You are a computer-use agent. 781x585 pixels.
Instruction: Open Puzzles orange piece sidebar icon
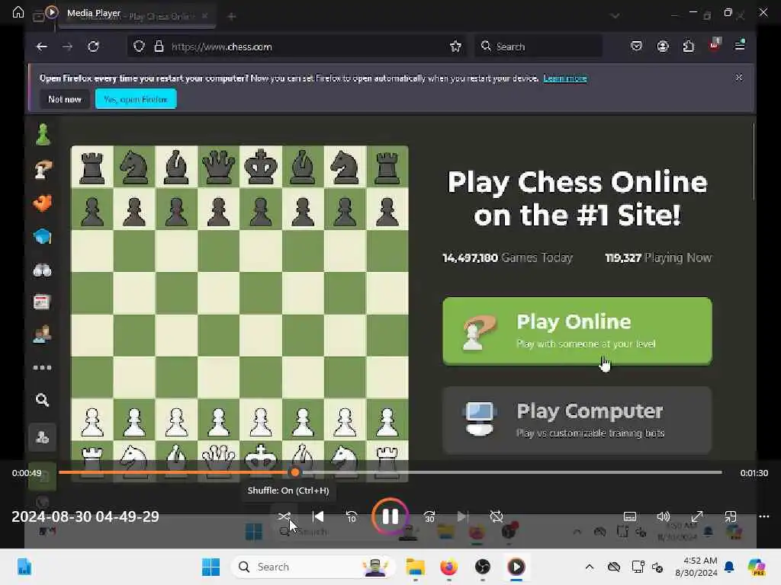point(43,203)
